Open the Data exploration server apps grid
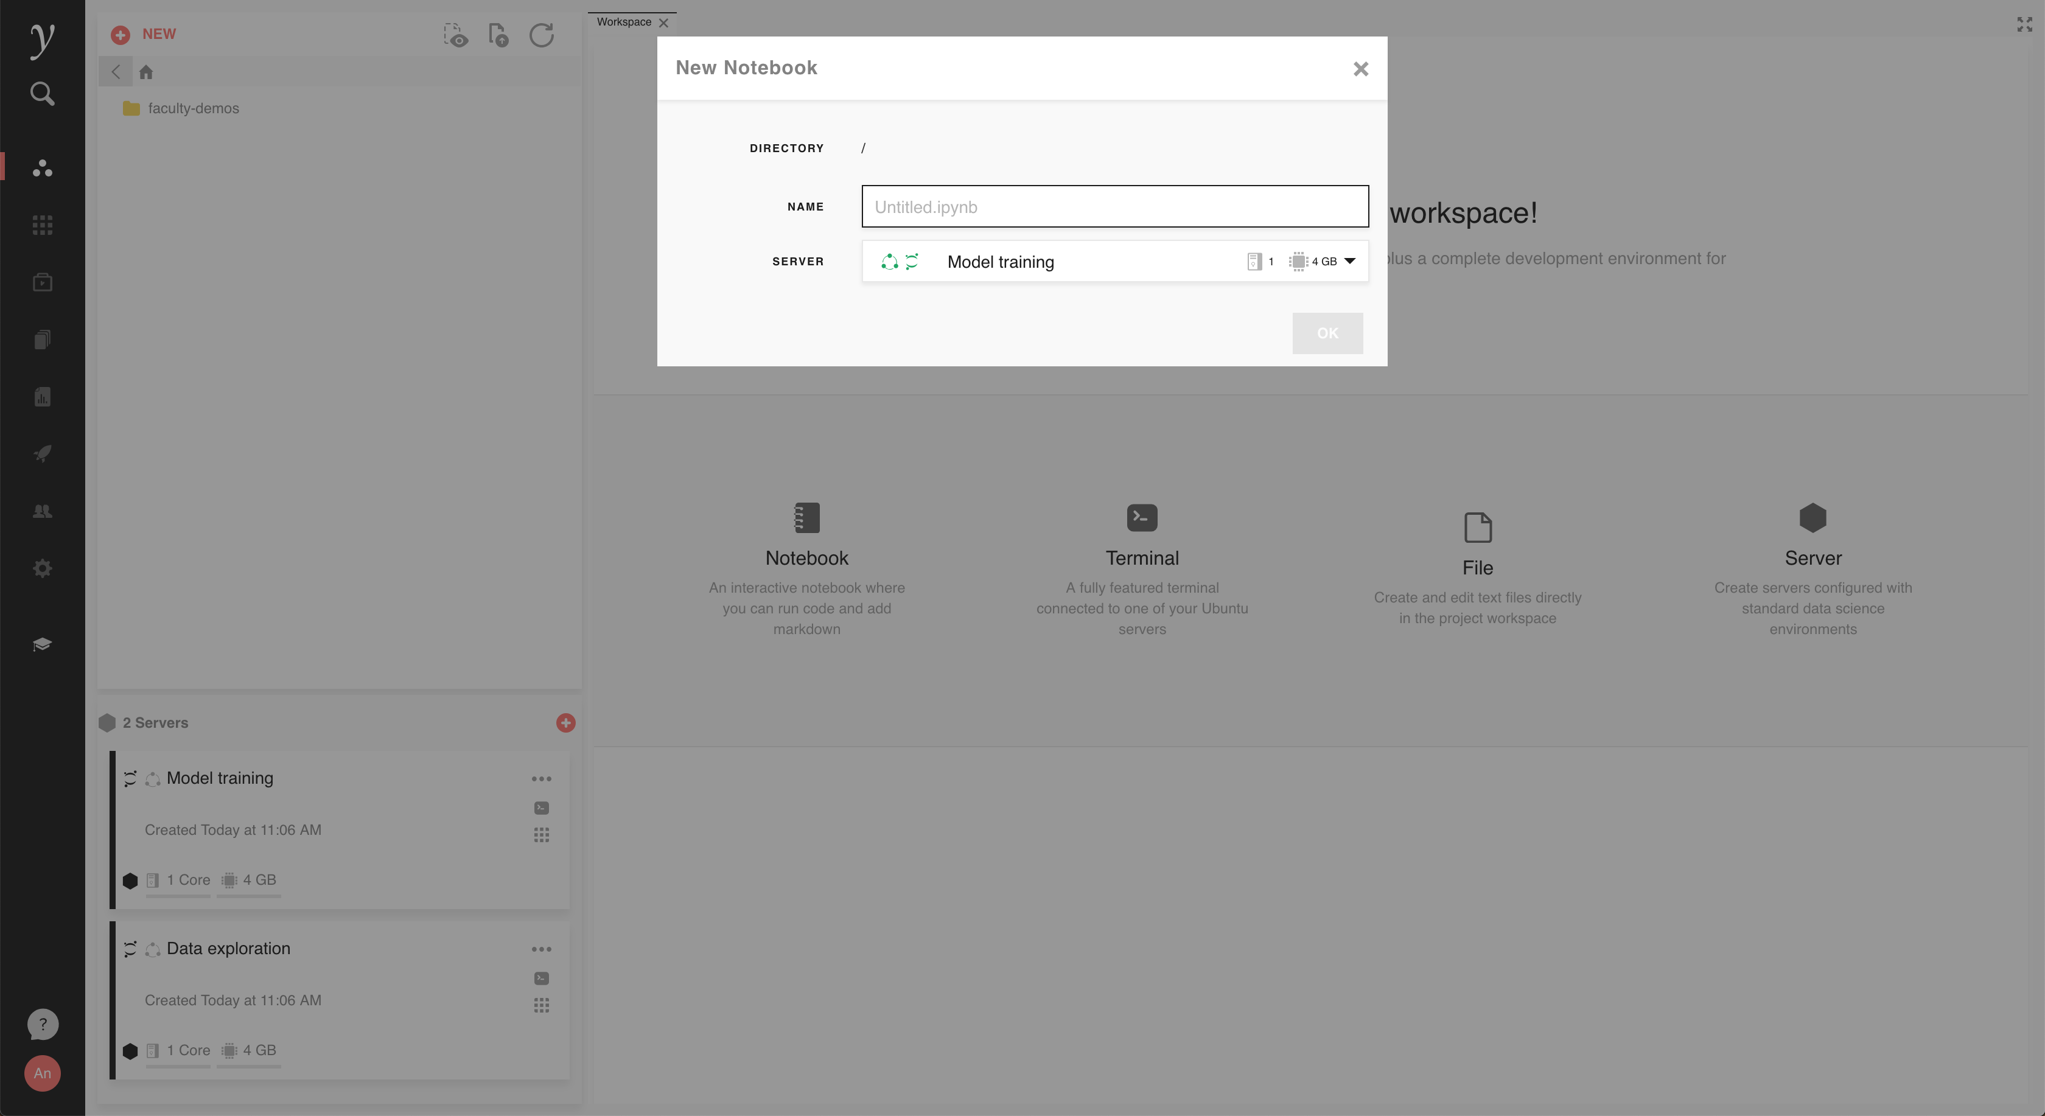 542,1006
